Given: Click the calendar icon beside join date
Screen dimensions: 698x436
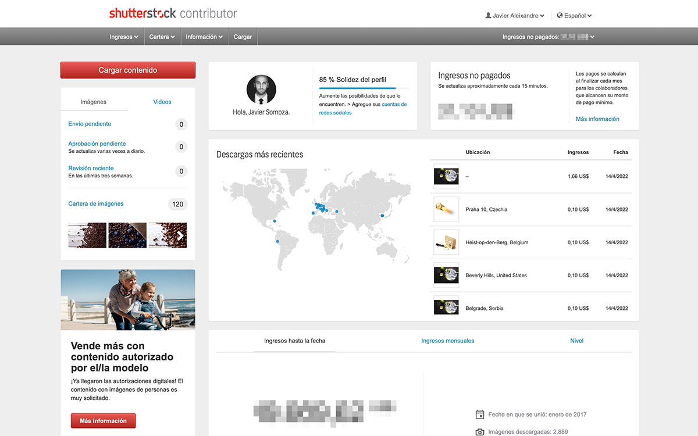Looking at the screenshot, I should click(480, 414).
